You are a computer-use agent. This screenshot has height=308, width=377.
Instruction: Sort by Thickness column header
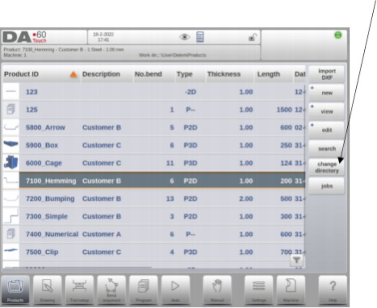tap(230, 74)
